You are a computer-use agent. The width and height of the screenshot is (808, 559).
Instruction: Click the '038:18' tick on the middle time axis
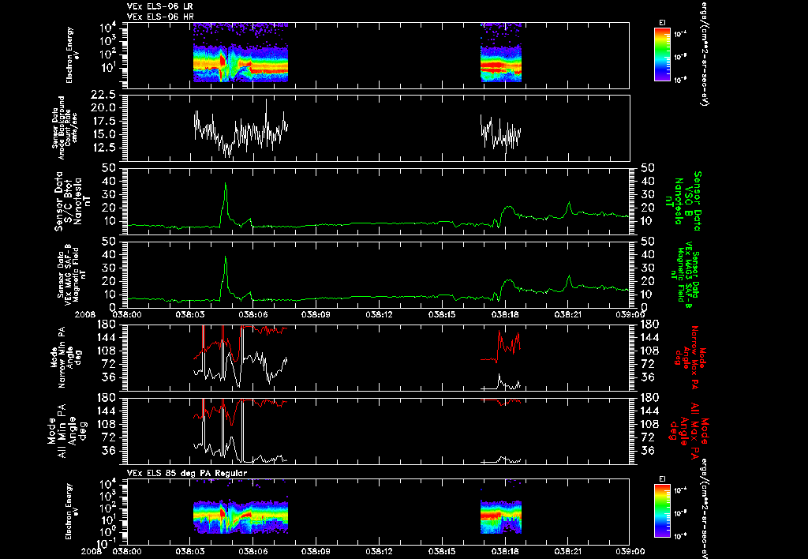pyautogui.click(x=506, y=314)
